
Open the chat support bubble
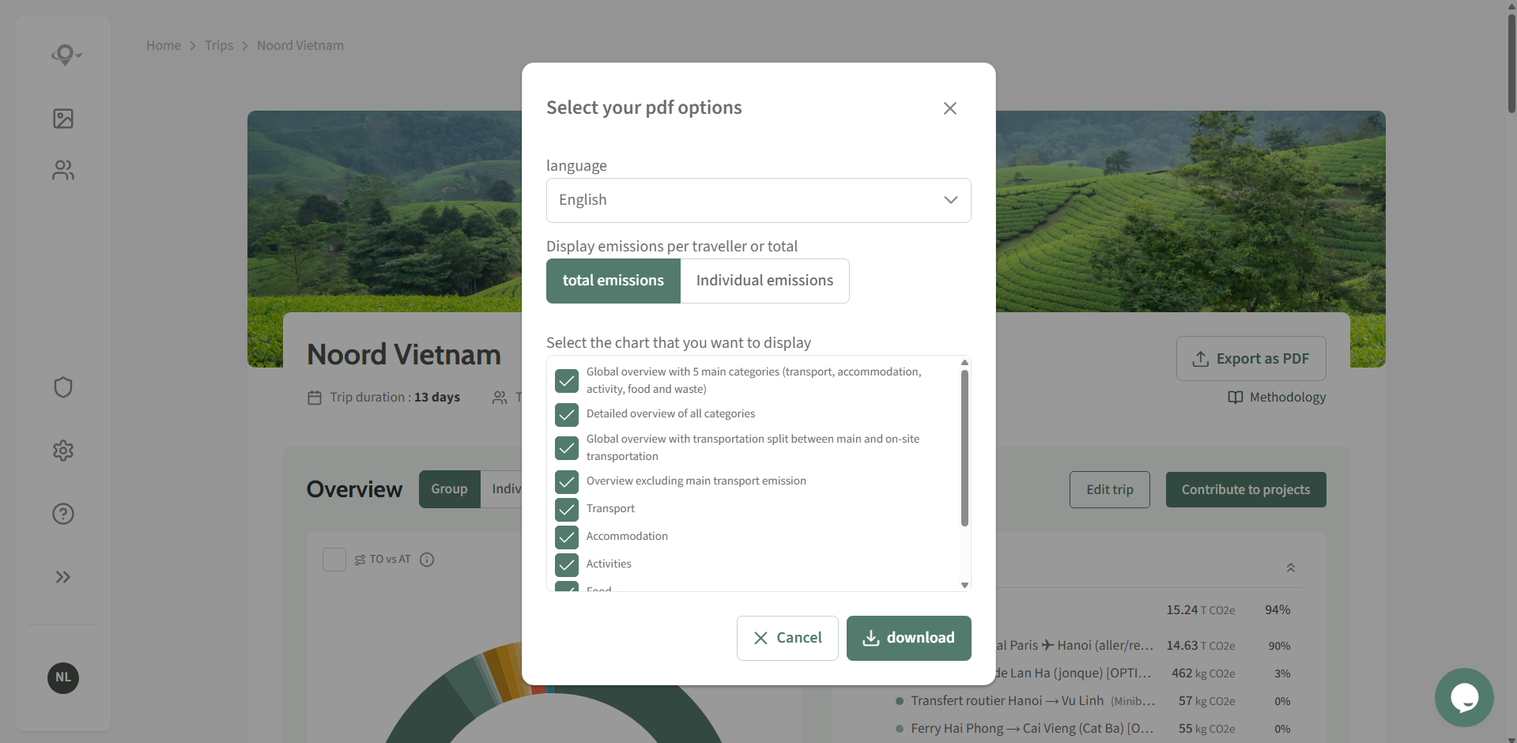click(1464, 697)
